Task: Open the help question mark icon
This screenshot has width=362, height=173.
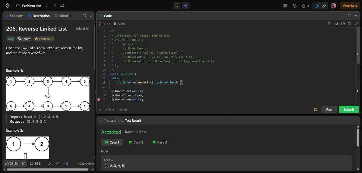Action: point(66,164)
